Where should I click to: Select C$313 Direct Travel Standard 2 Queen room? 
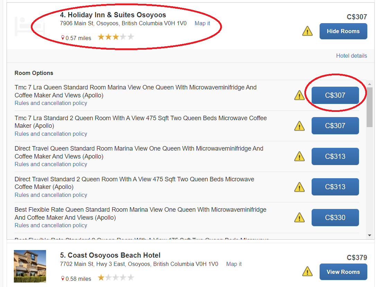(335, 187)
